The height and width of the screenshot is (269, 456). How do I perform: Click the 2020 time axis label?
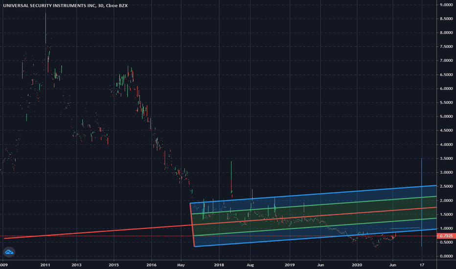point(357,265)
